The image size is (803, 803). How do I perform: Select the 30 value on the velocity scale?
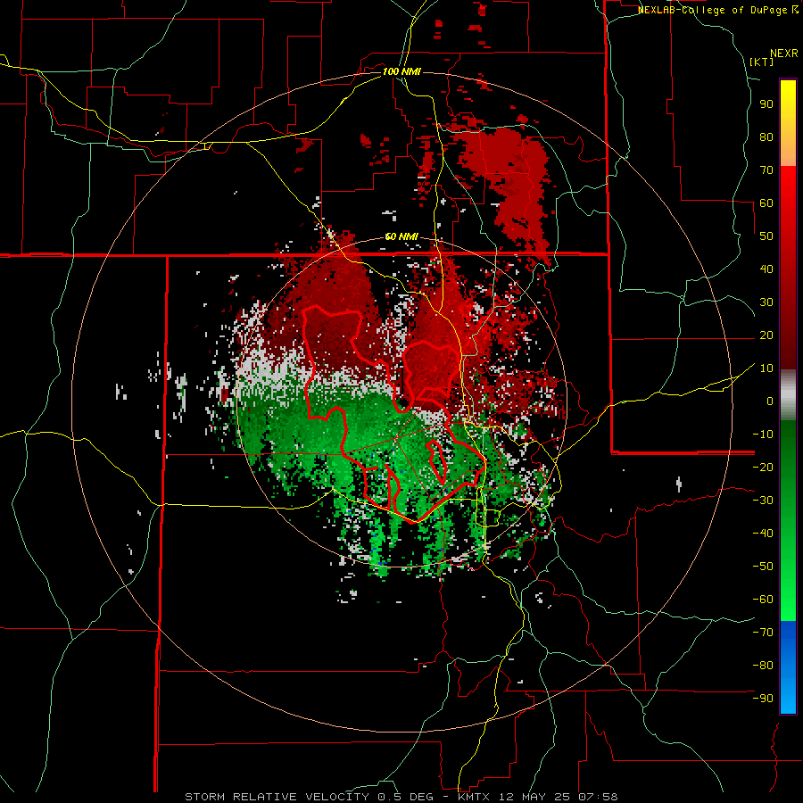click(766, 302)
